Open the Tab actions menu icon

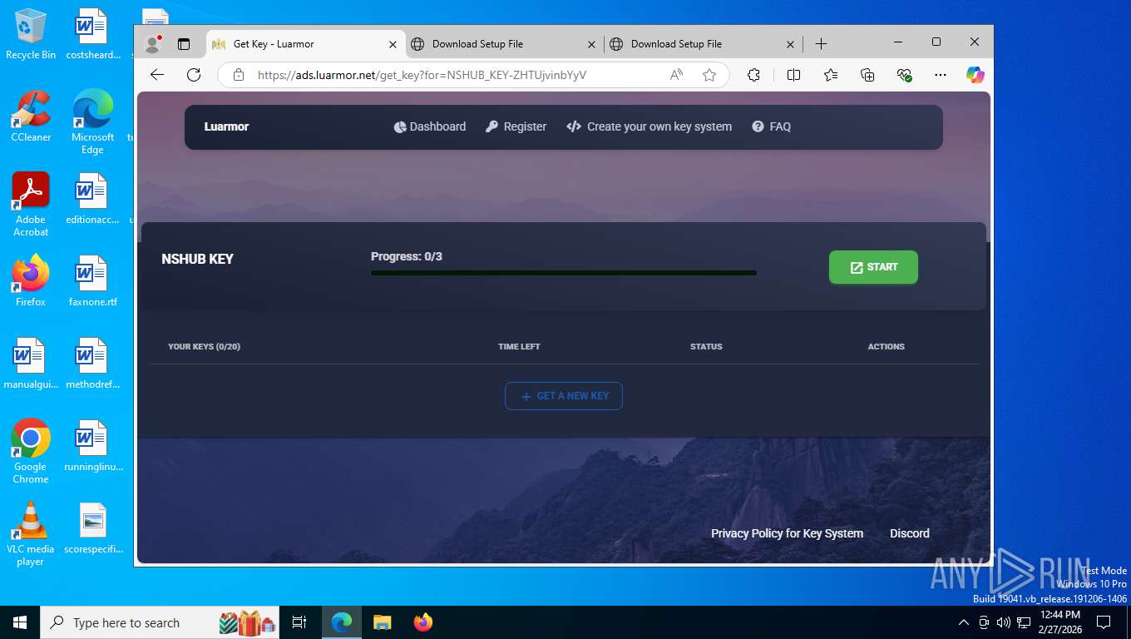184,44
